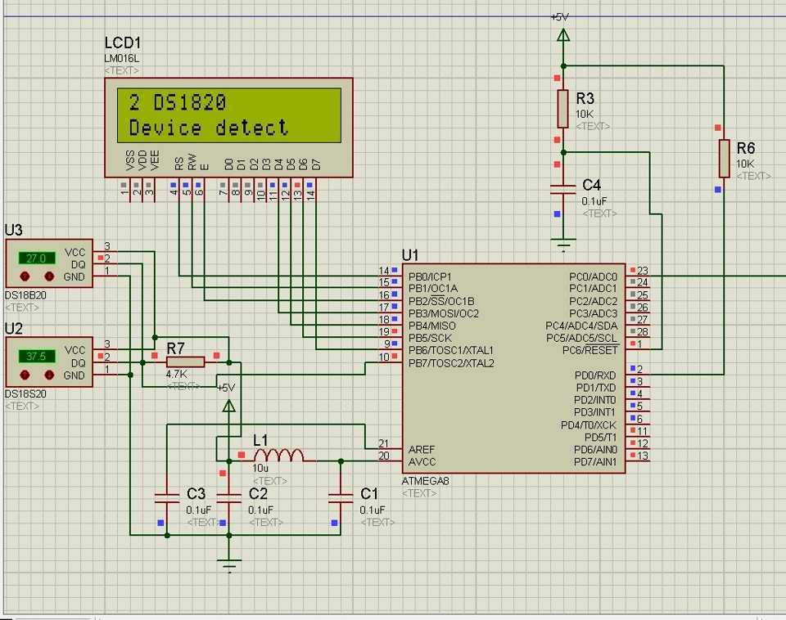Image resolution: width=786 pixels, height=620 pixels.
Task: Click the ATMEGA8 microcontroller body U1
Action: pyautogui.click(x=513, y=369)
